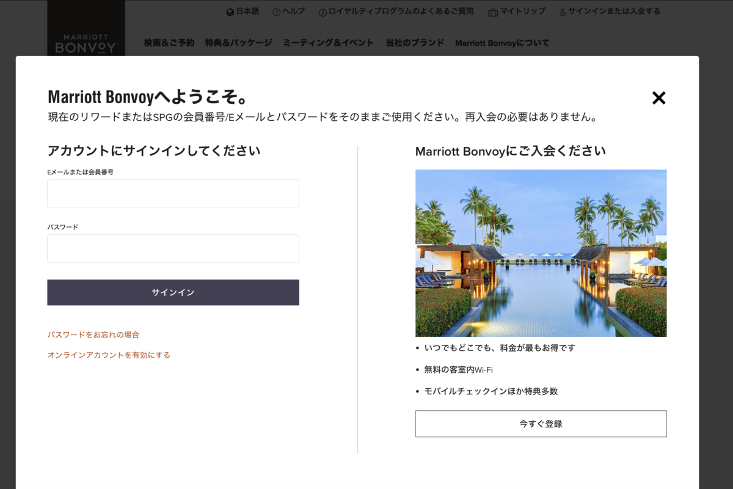
Task: Click the suitcase icon beside マイトリップ
Action: tap(493, 12)
